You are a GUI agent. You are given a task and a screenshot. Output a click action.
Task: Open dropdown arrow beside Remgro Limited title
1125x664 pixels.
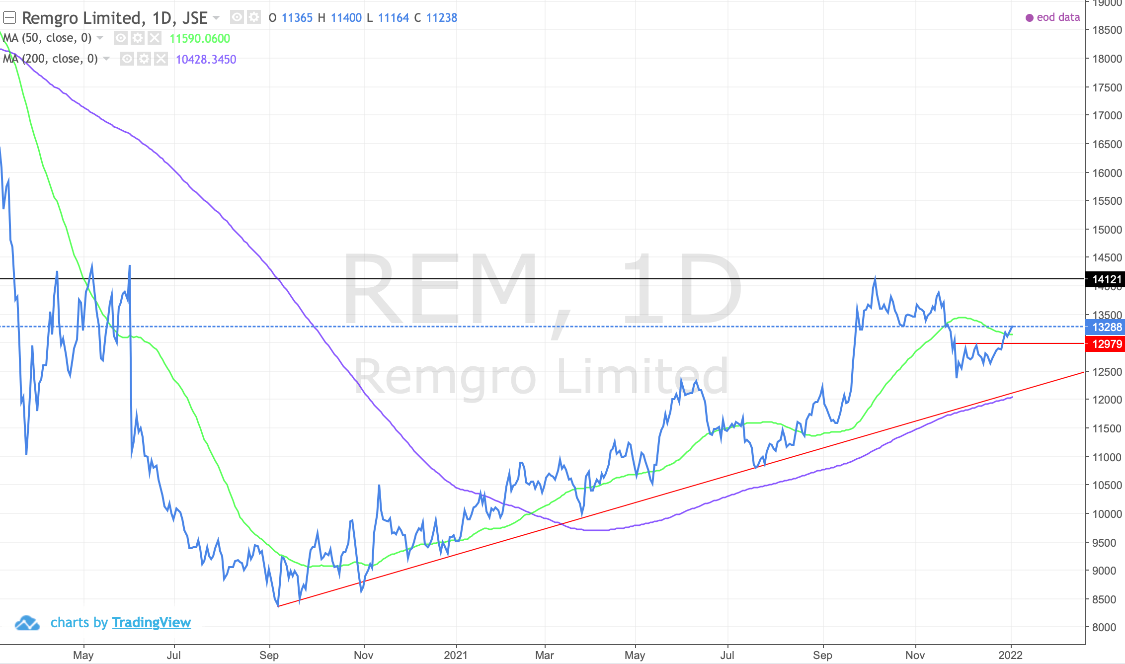(x=216, y=18)
